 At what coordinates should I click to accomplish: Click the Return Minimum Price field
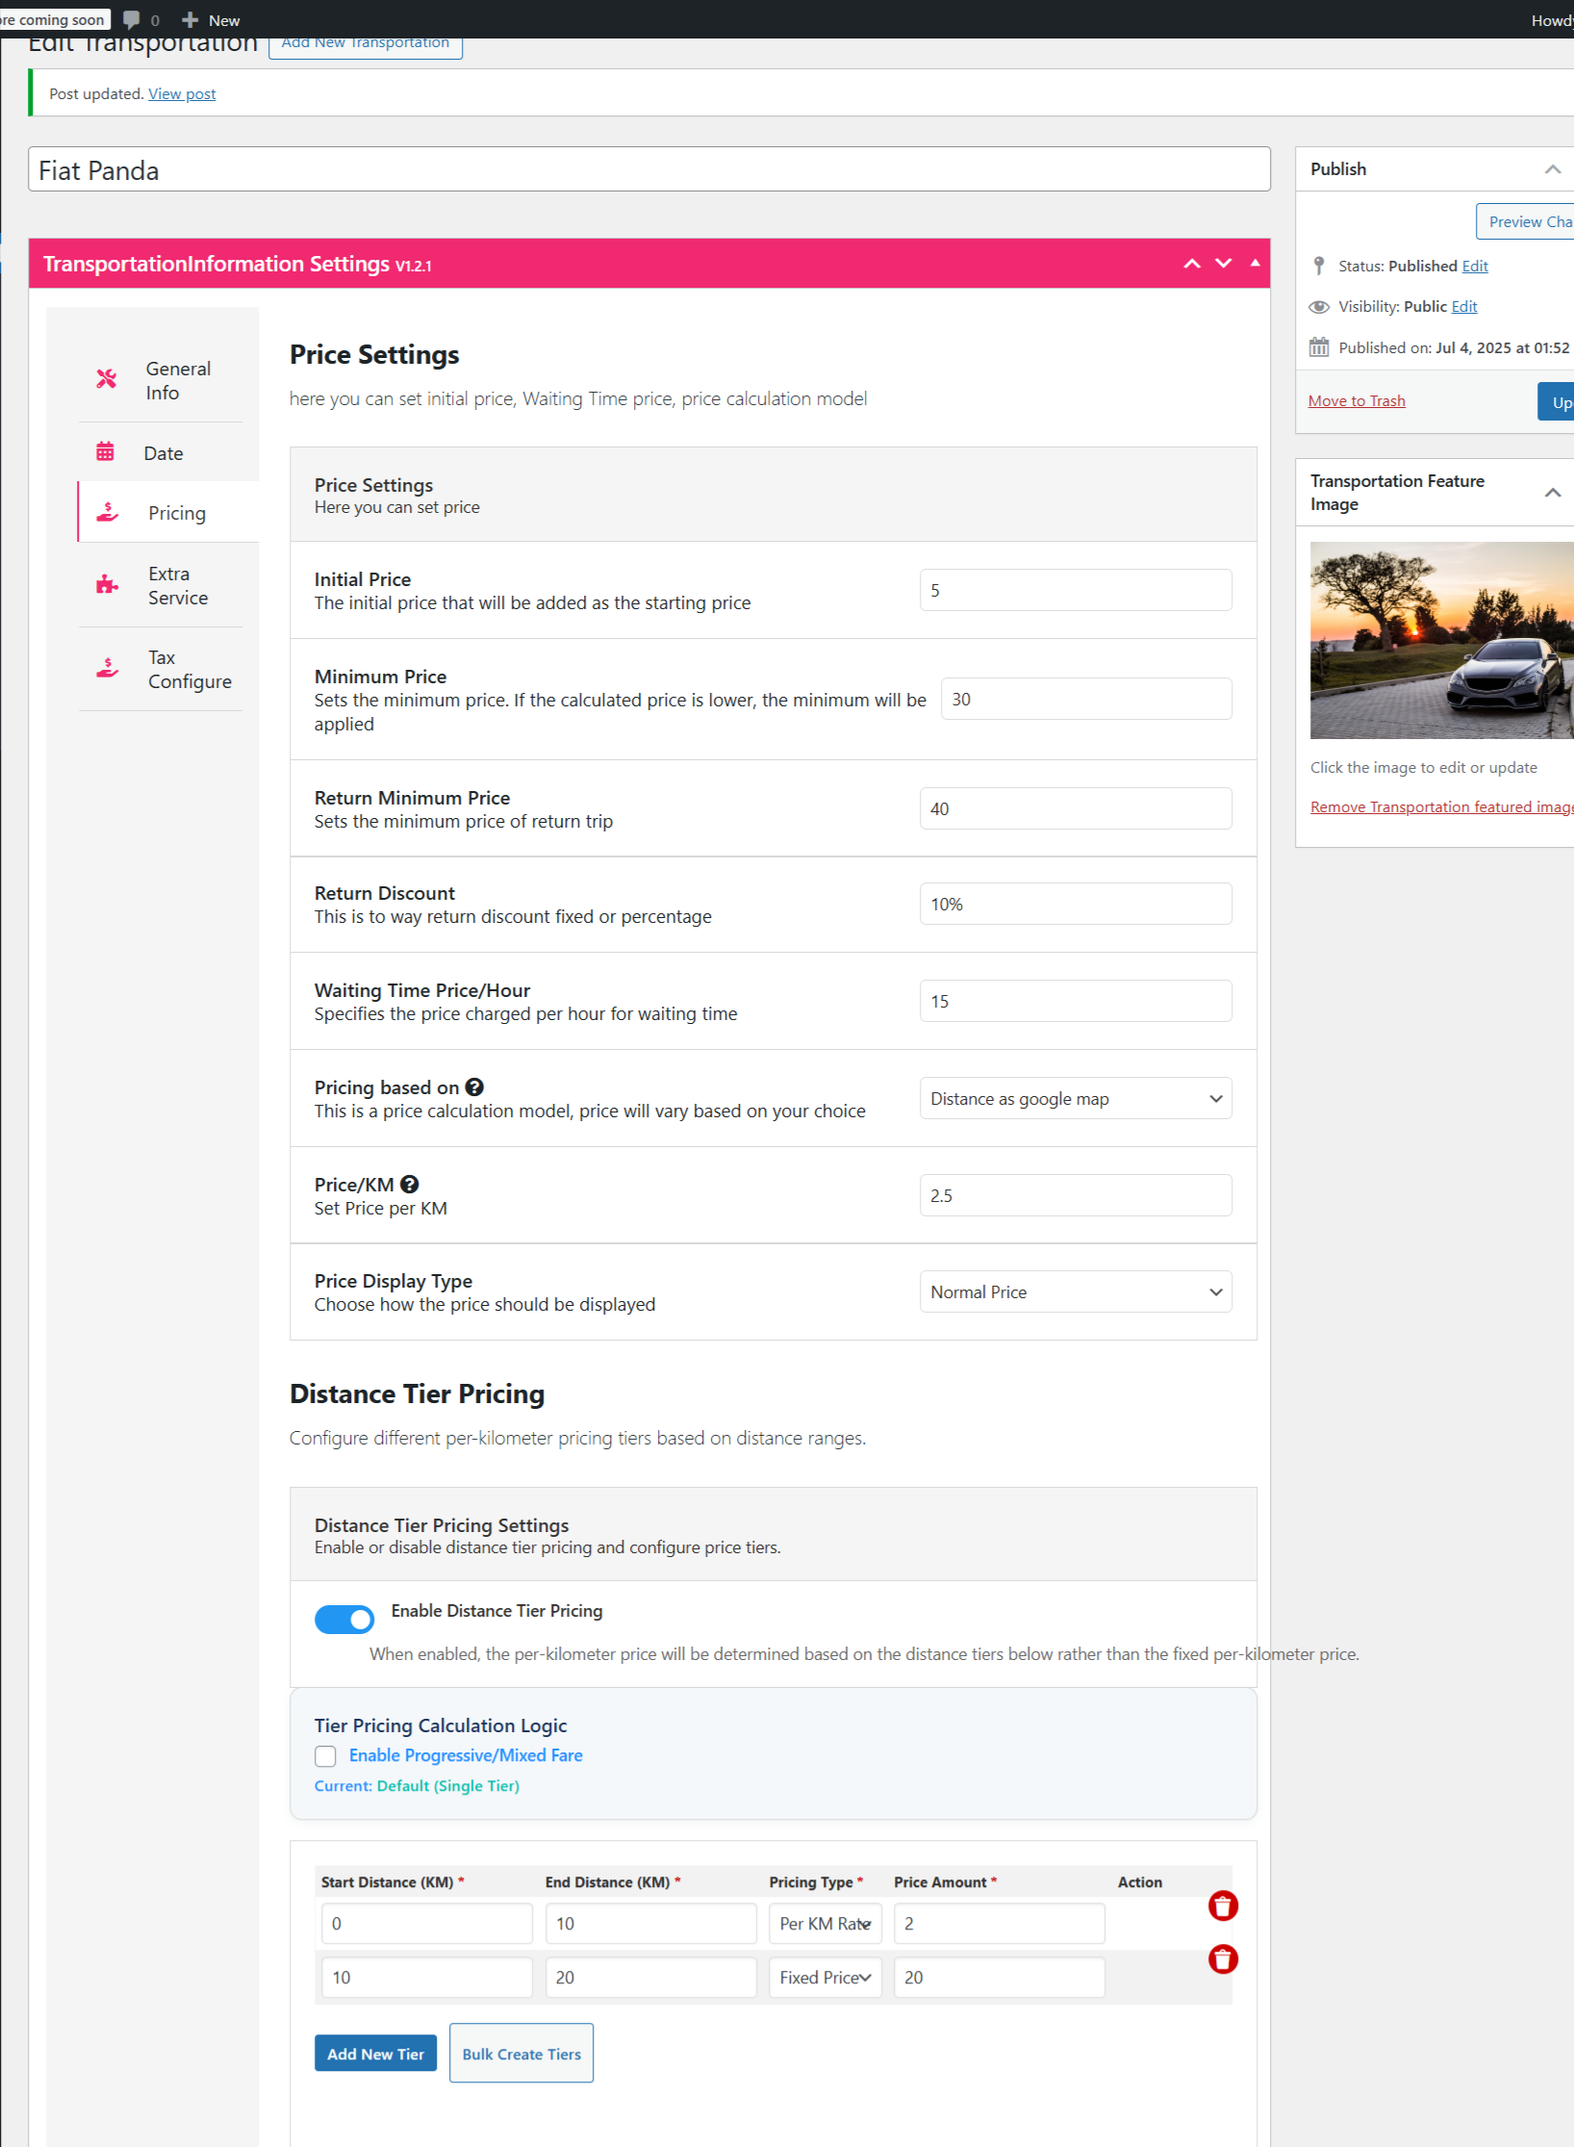(x=1076, y=809)
